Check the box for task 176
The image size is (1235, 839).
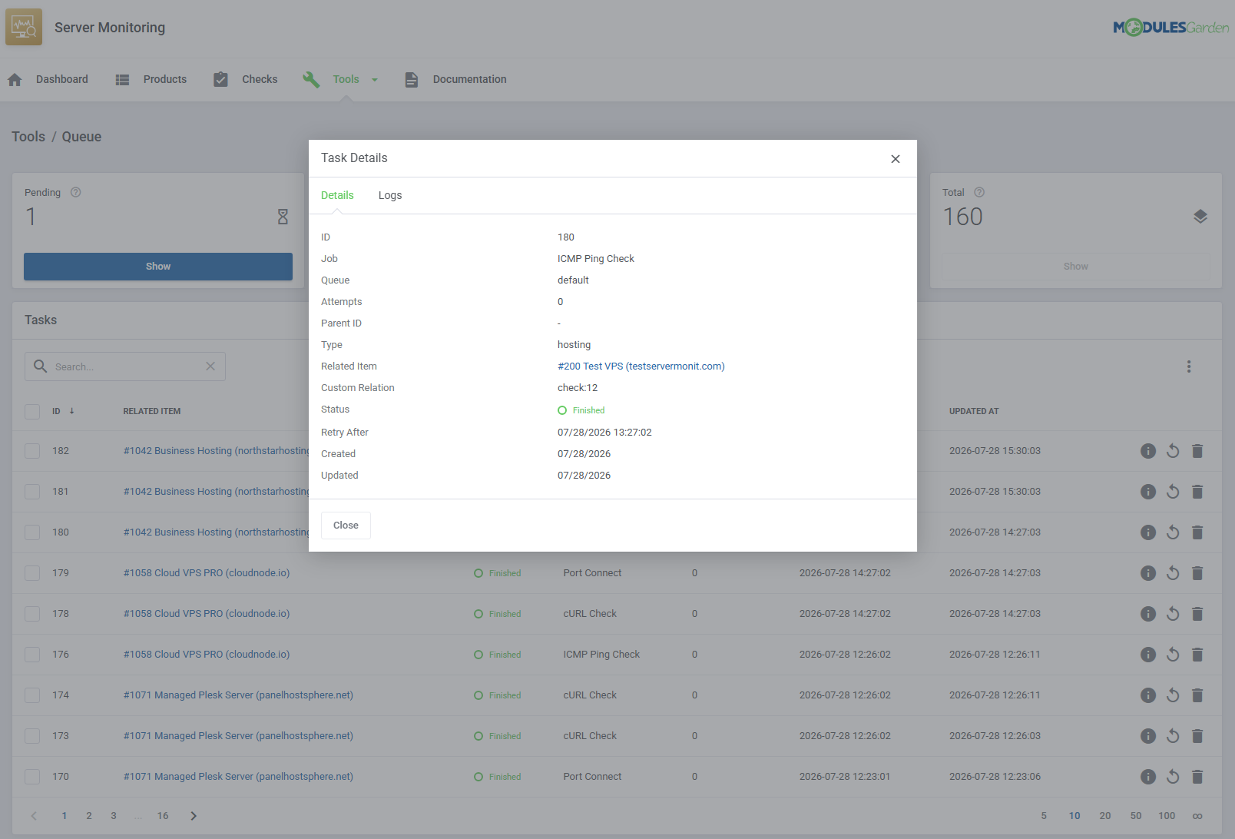click(32, 655)
